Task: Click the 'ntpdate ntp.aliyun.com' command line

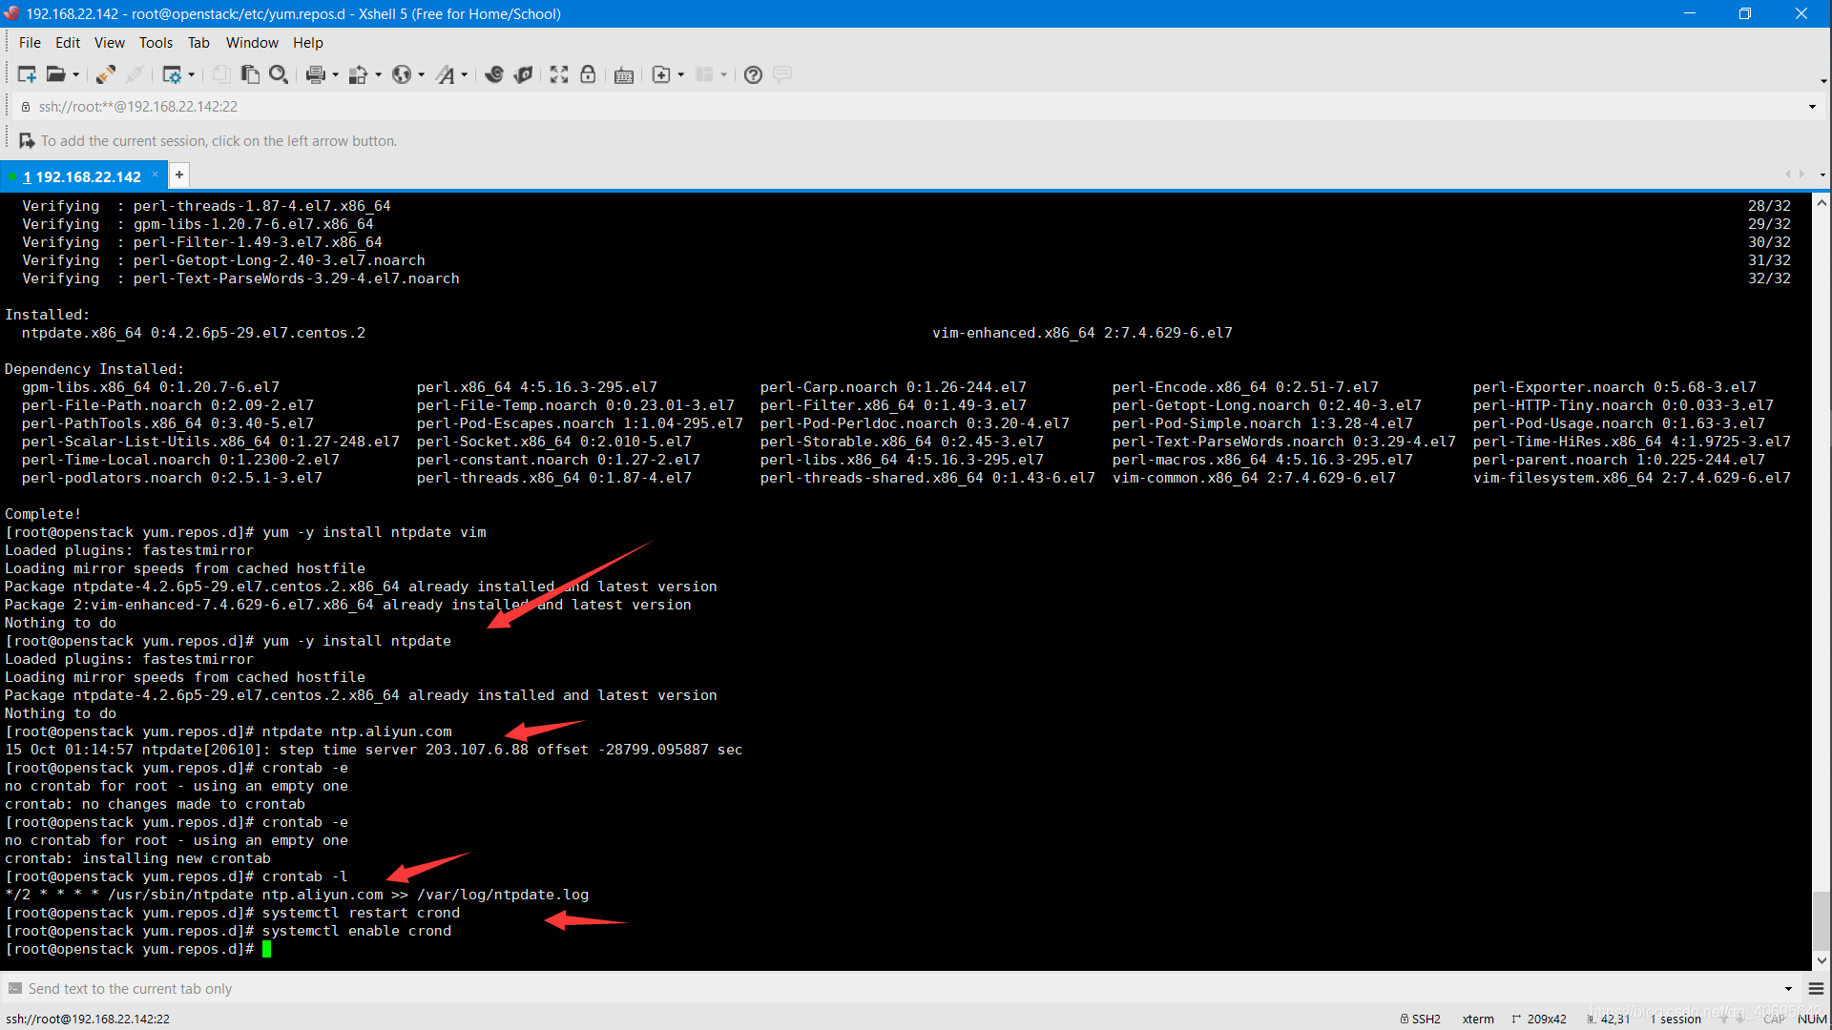Action: pos(228,731)
